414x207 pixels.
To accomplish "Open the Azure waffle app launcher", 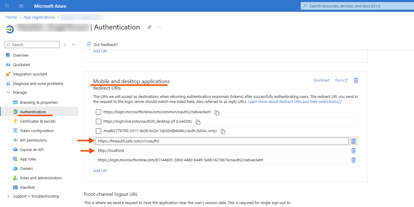I will pos(7,6).
